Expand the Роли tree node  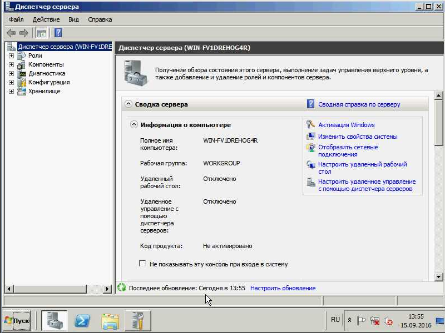click(x=11, y=56)
